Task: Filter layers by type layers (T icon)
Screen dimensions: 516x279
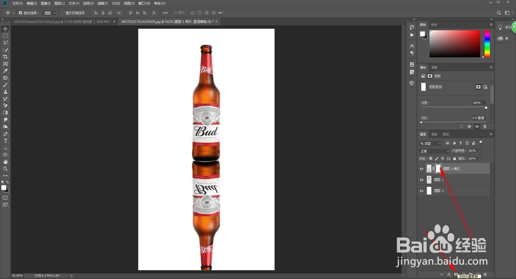Action: click(461, 143)
